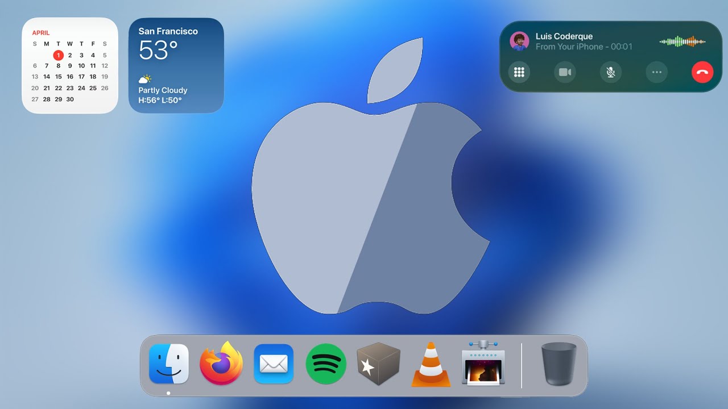This screenshot has height=409, width=728.
Task: Launch VLC media player from the dock
Action: pyautogui.click(x=431, y=365)
